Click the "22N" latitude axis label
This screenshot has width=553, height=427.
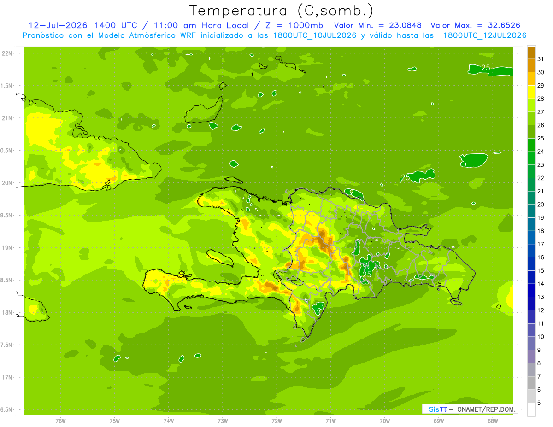(7, 53)
